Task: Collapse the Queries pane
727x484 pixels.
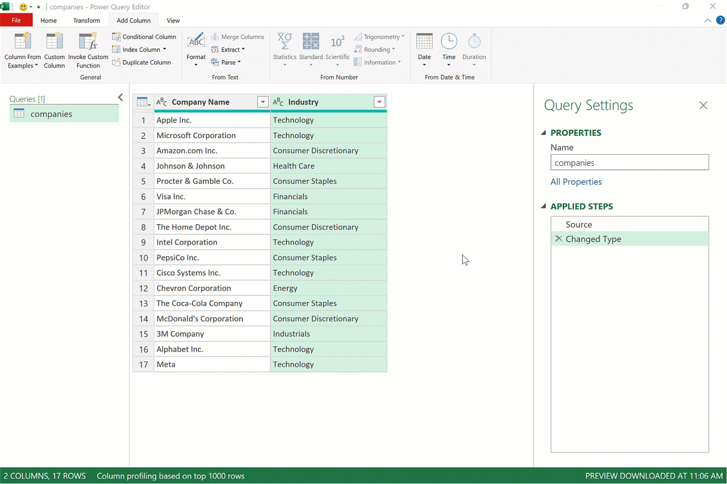Action: point(120,97)
